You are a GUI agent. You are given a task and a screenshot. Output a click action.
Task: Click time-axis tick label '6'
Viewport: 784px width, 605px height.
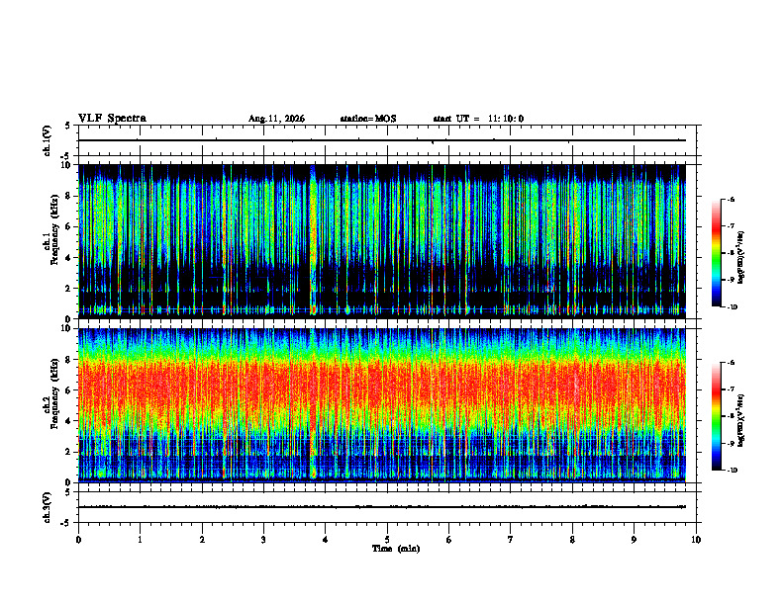449,540
